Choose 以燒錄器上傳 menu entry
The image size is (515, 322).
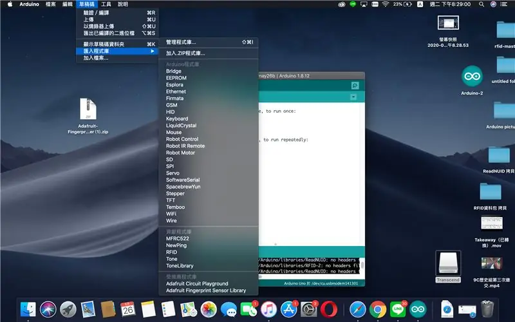(x=117, y=26)
